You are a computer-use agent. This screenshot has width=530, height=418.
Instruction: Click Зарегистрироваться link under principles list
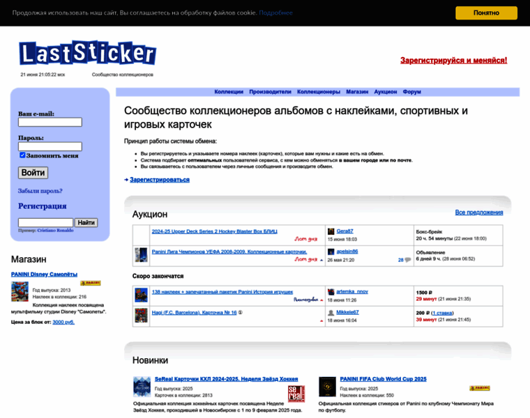click(160, 180)
